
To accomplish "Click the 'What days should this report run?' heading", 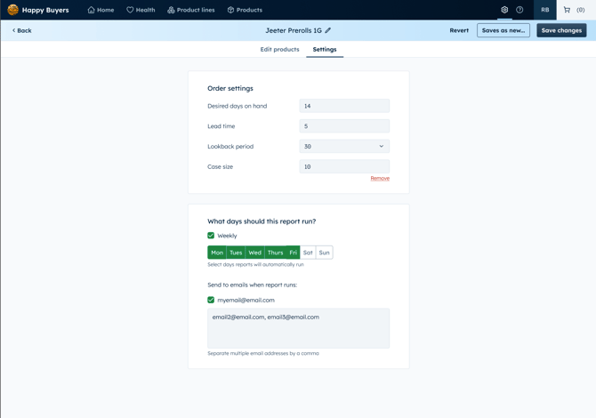I will pyautogui.click(x=262, y=221).
